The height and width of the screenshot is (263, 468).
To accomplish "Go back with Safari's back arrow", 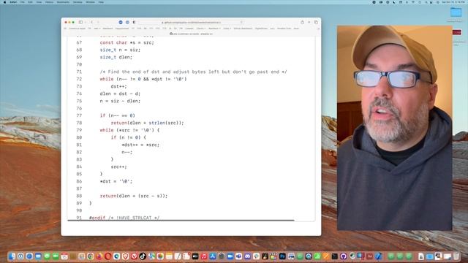I will click(91, 22).
